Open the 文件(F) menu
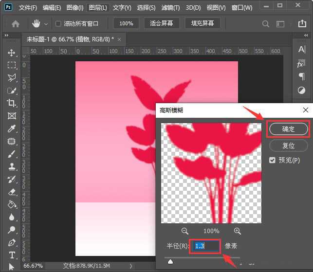Screen dimensions: 313x272 click(x=28, y=8)
